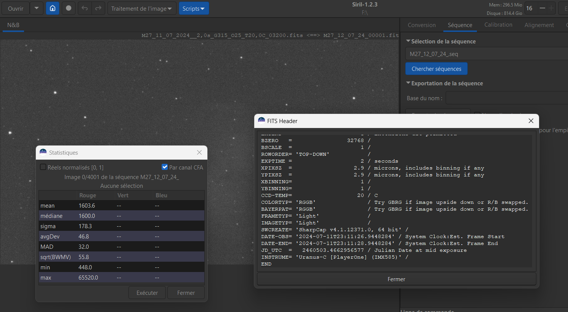The height and width of the screenshot is (312, 568).
Task: Click the 'Image 0/4001 de la séquence' label
Action: click(122, 177)
